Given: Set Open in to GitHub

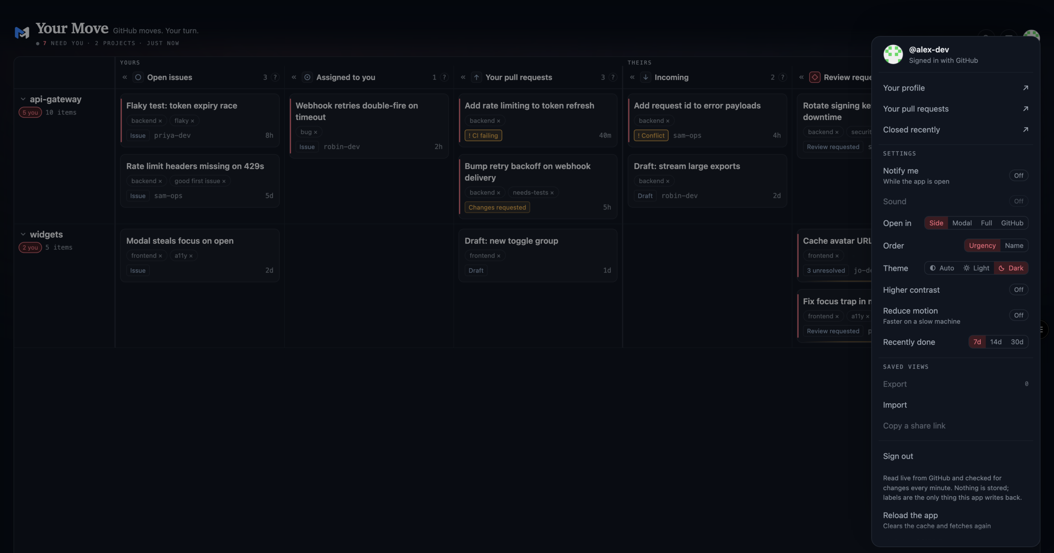Looking at the screenshot, I should point(1012,223).
